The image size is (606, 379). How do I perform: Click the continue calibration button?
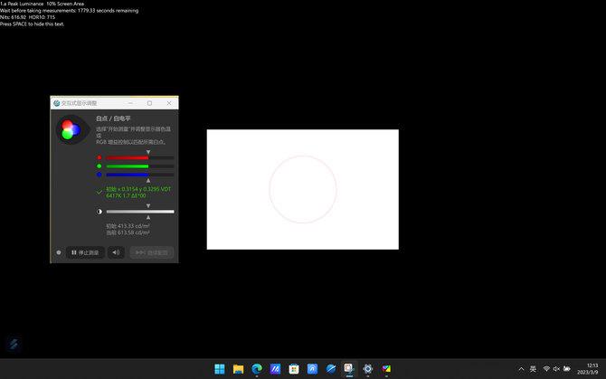pos(152,252)
